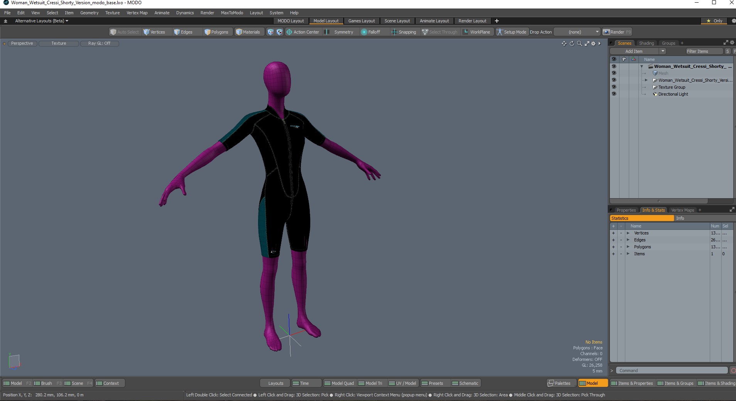
Task: Click into the Command input field
Action: point(672,371)
